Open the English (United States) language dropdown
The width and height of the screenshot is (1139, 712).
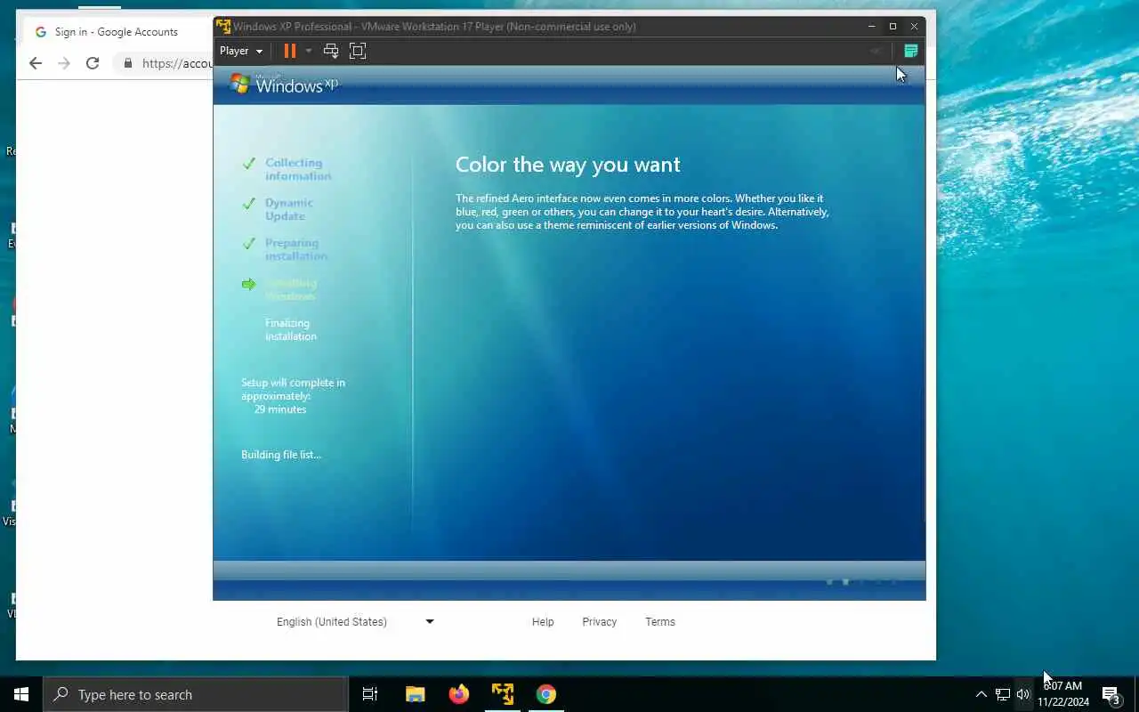(x=354, y=622)
